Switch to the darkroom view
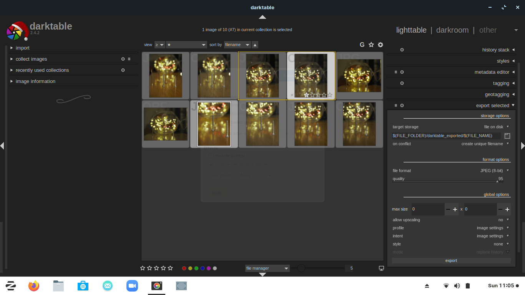 tap(452, 30)
